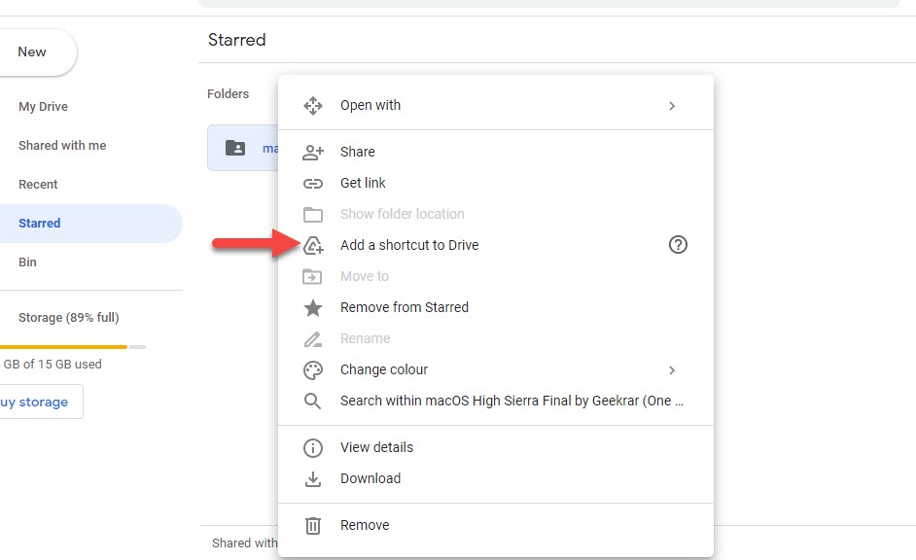This screenshot has height=560, width=916.
Task: Select the starred shared folder item
Action: 243,148
